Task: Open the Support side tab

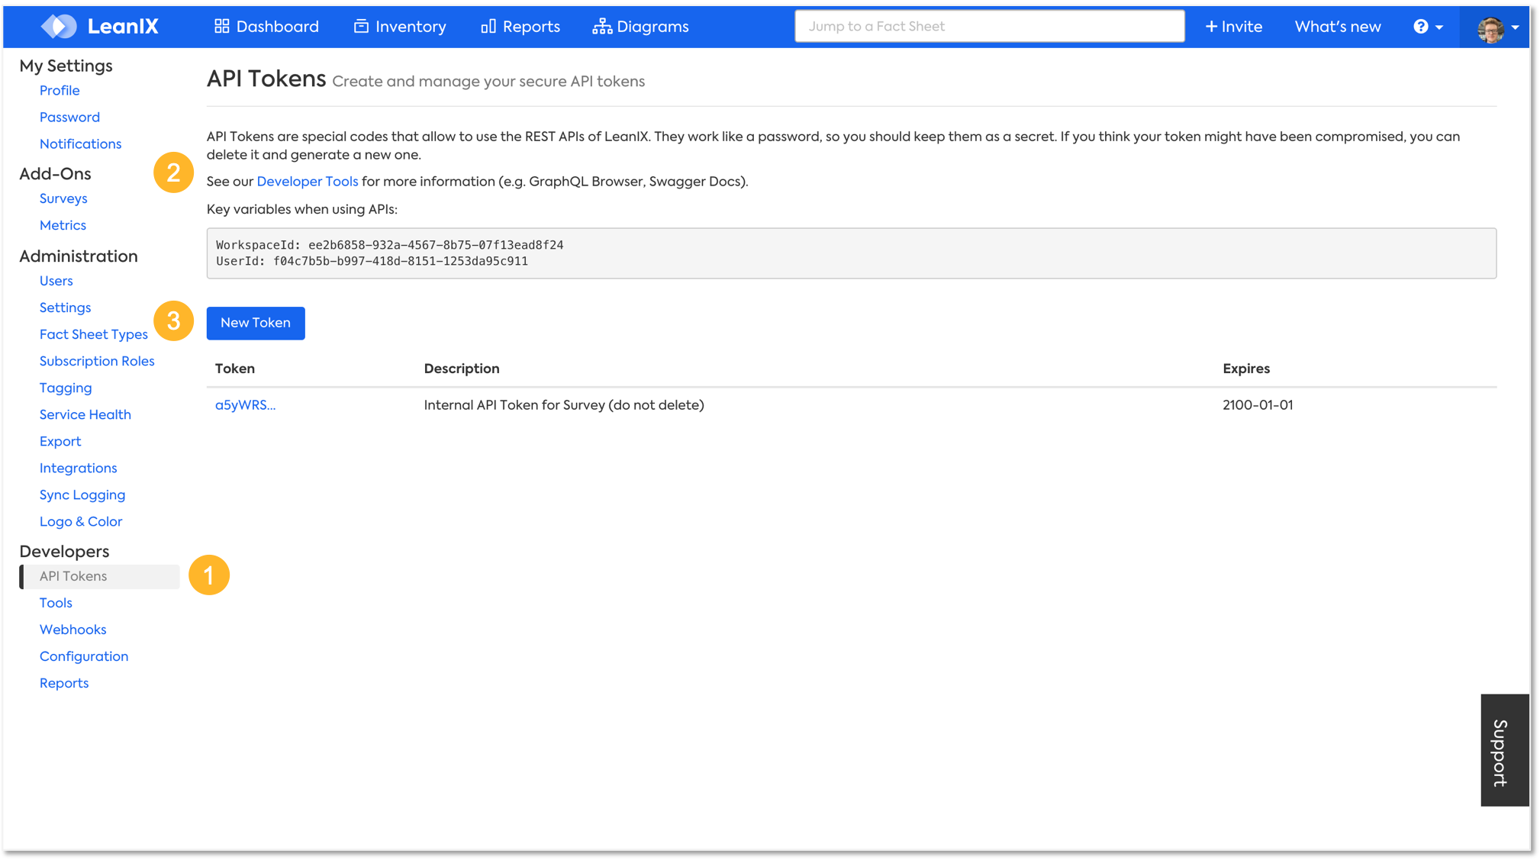Action: pyautogui.click(x=1503, y=750)
